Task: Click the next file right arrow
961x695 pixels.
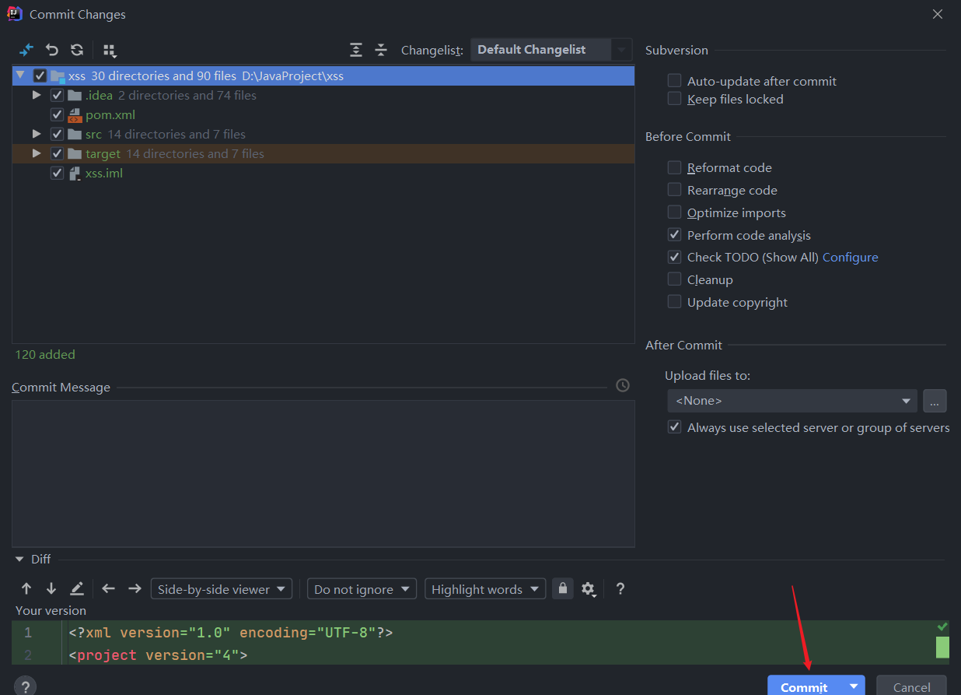Action: (135, 589)
